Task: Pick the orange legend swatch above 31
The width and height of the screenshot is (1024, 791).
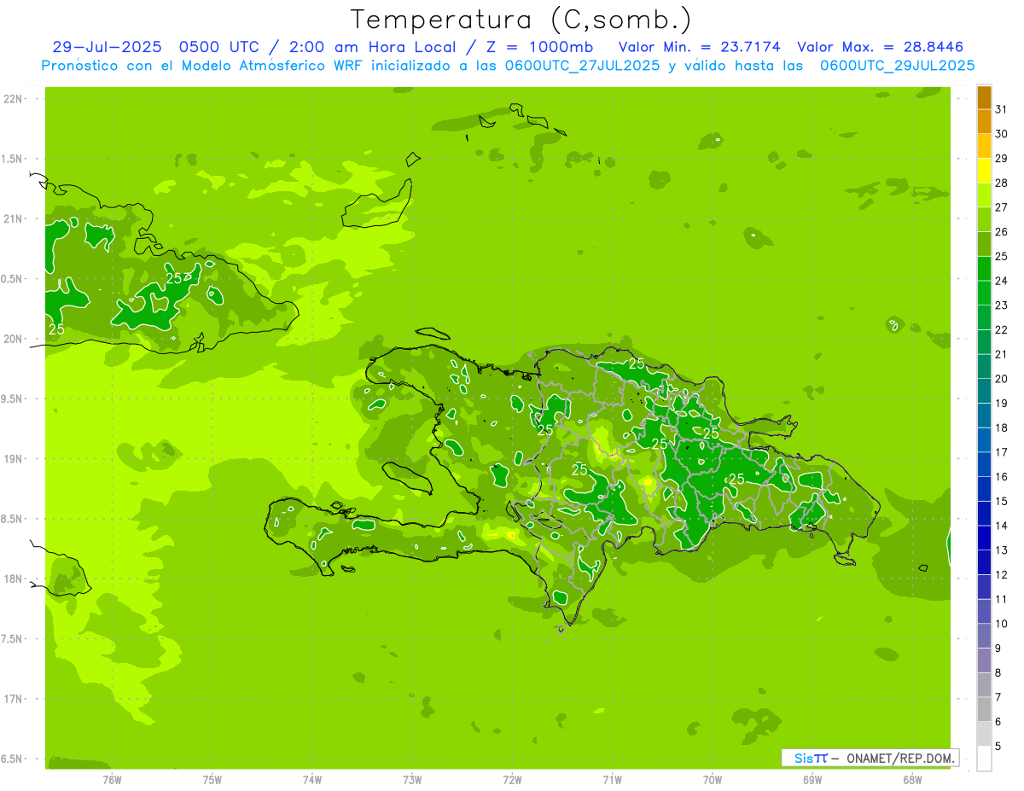Action: (984, 98)
